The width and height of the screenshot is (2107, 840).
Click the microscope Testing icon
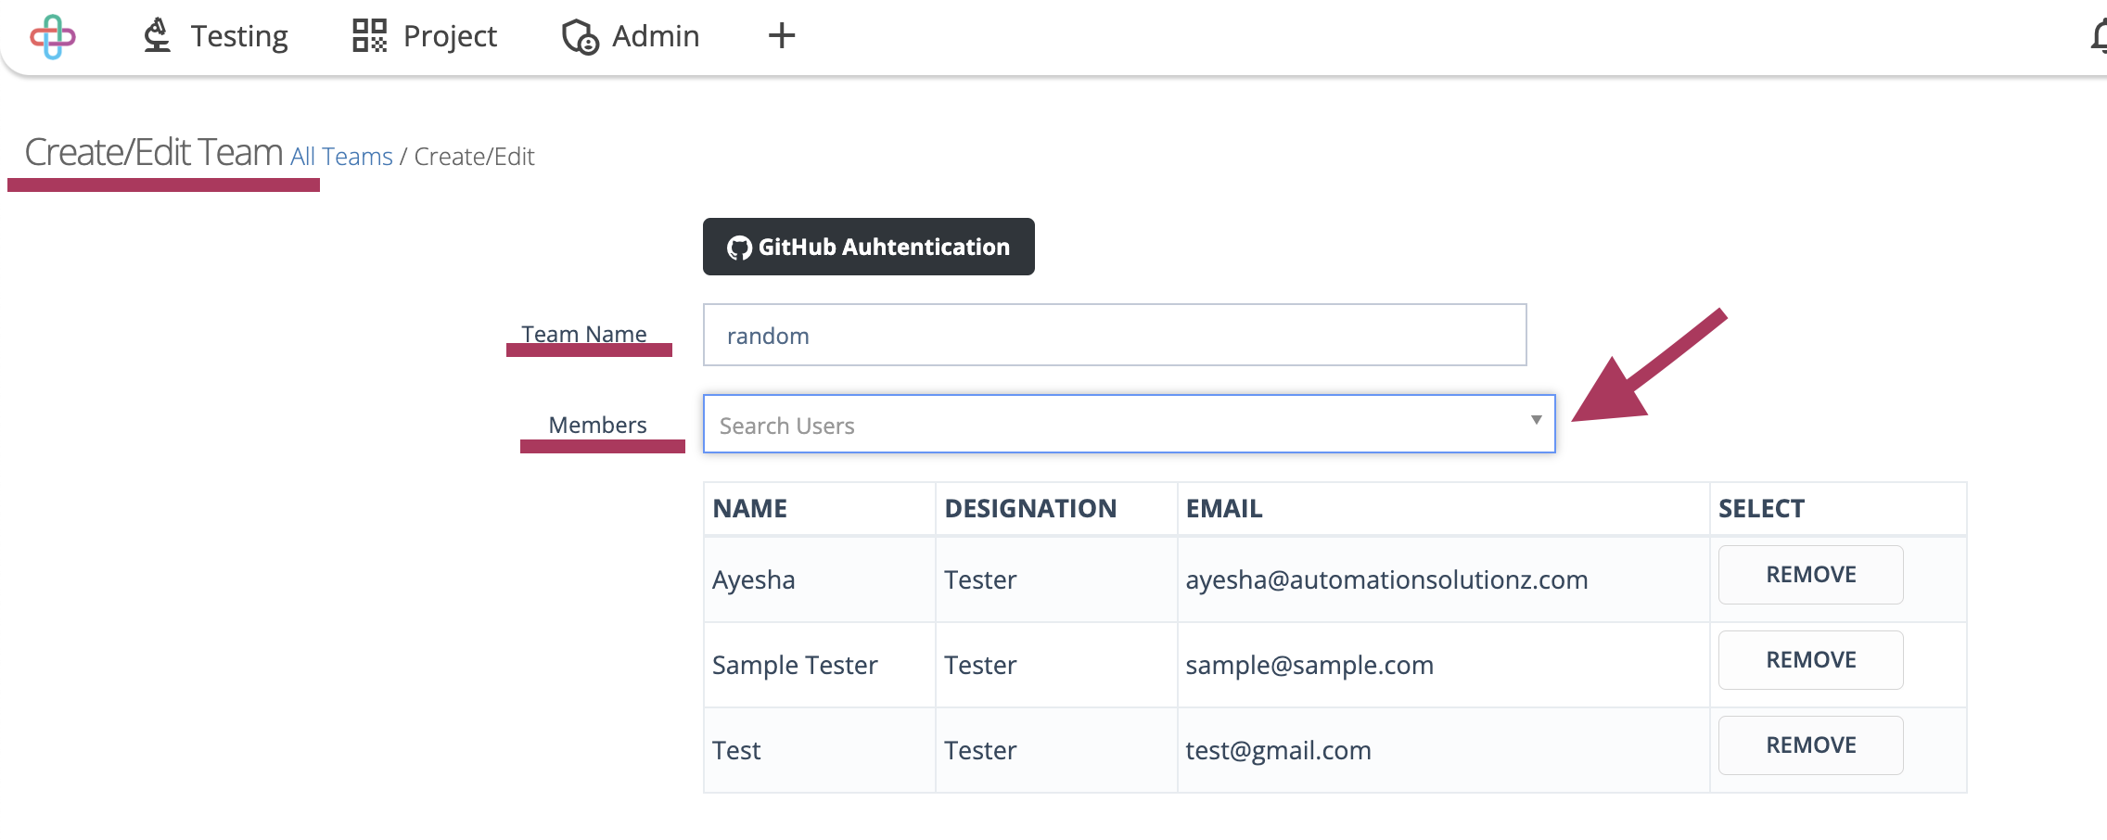157,35
